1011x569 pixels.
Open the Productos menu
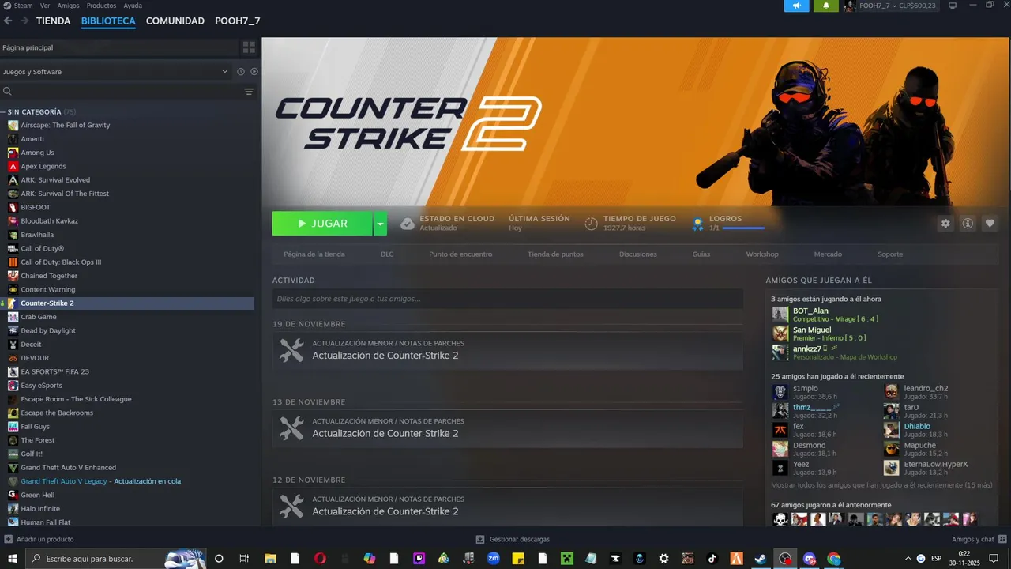101,6
